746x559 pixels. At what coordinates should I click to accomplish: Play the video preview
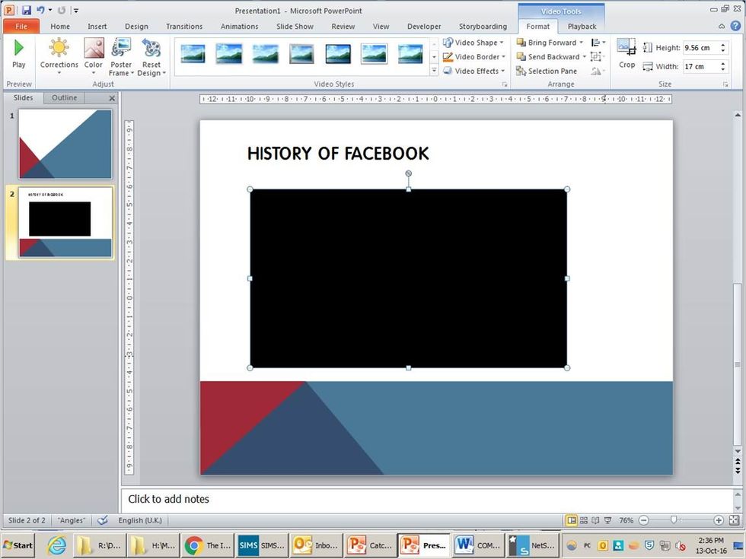point(18,55)
